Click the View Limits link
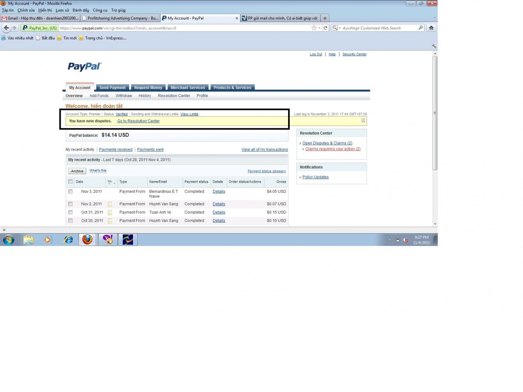 [189, 114]
